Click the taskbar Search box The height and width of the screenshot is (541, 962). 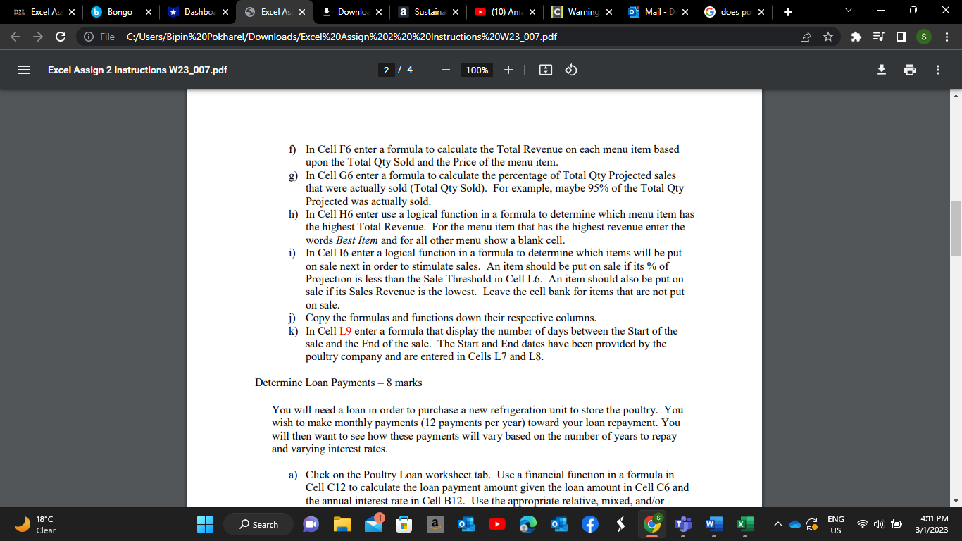[x=258, y=524]
